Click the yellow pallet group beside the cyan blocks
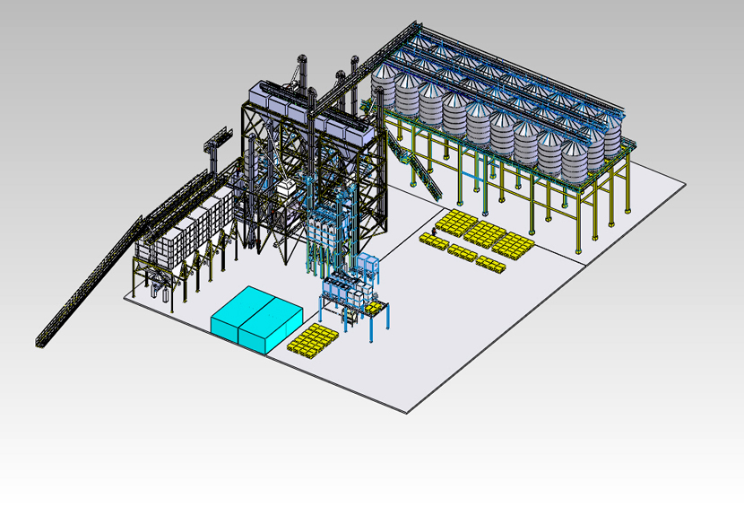 pos(313,340)
